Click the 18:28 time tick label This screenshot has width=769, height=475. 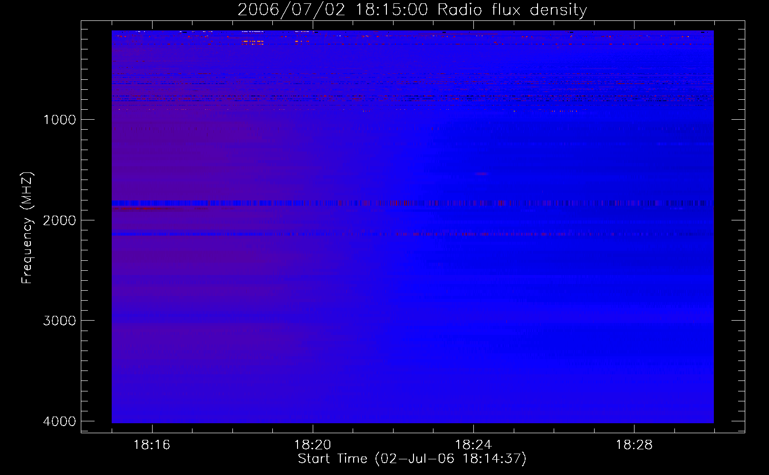[x=634, y=445]
